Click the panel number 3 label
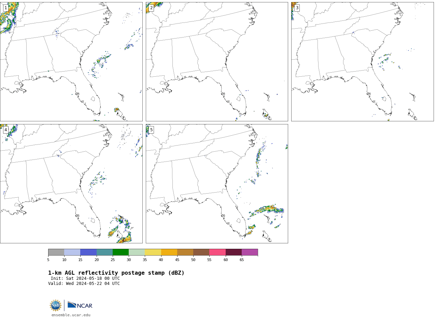This screenshot has width=437, height=319. 297,8
